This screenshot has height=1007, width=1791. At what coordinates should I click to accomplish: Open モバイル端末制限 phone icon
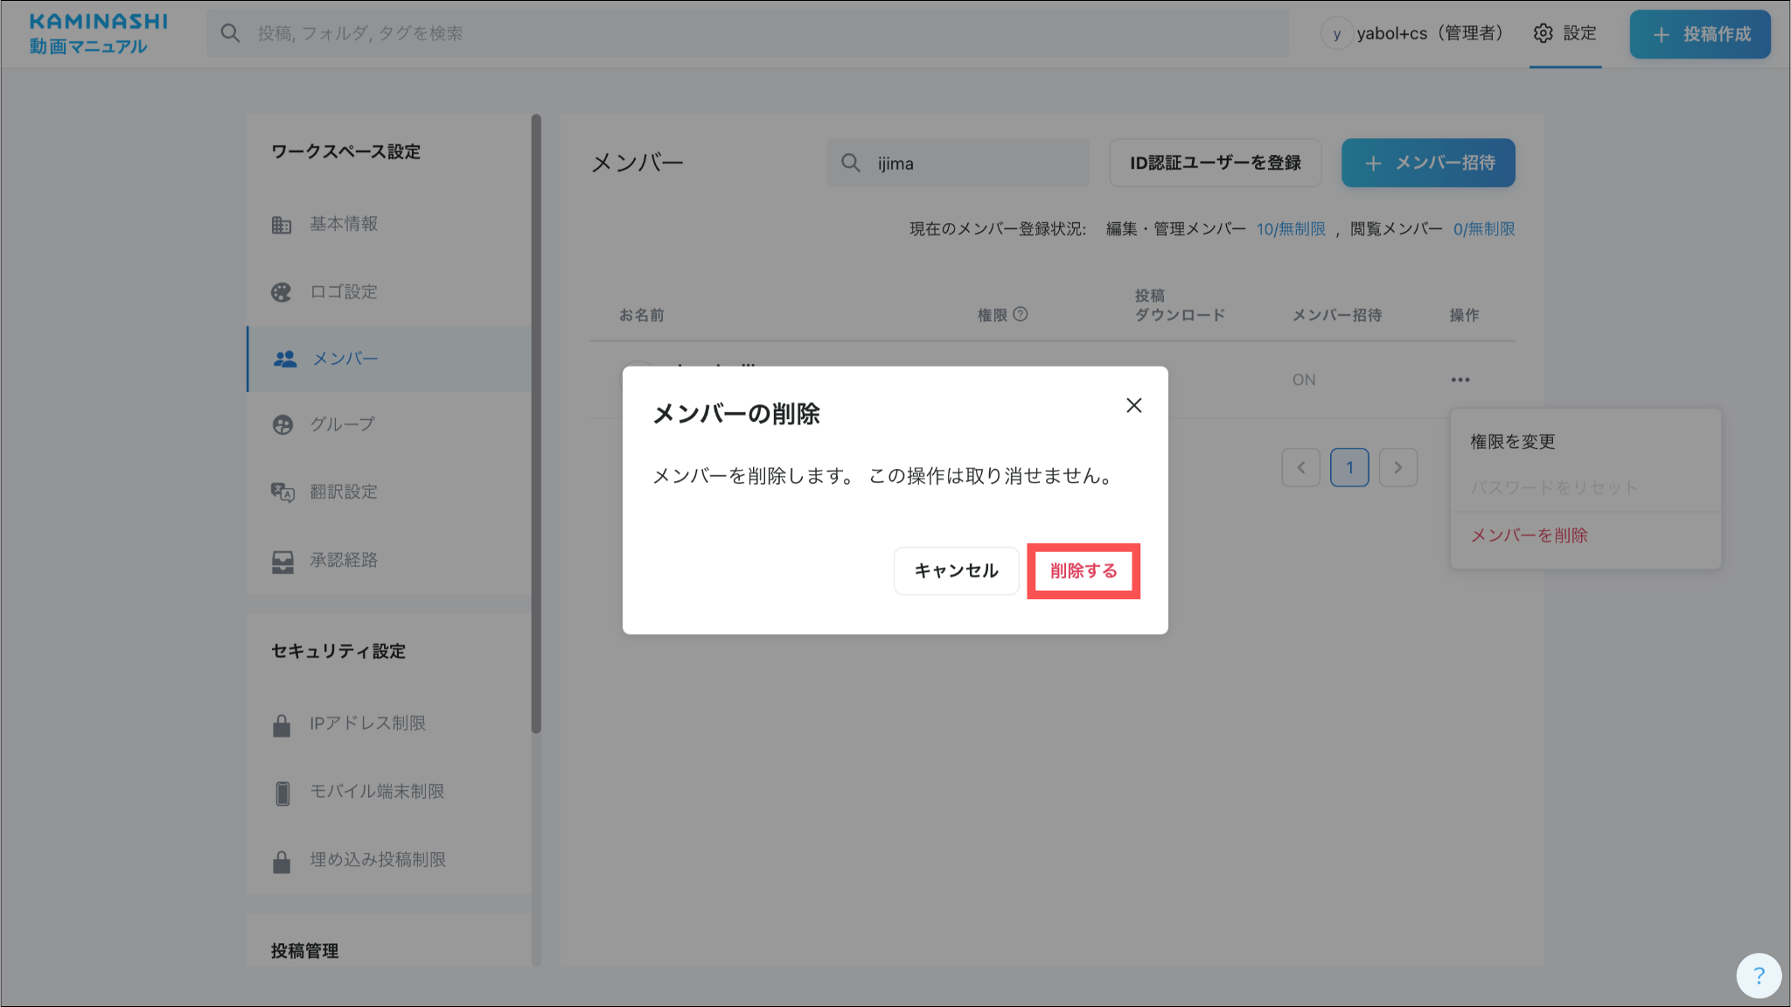tap(282, 793)
